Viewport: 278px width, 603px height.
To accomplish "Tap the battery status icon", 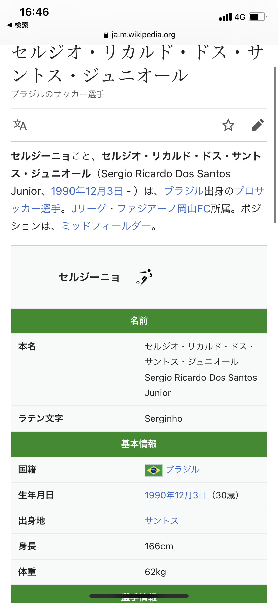I will [x=258, y=17].
